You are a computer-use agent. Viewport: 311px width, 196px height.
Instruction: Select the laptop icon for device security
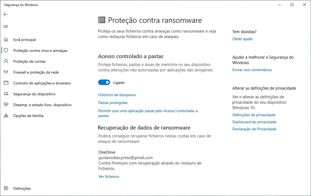6,94
